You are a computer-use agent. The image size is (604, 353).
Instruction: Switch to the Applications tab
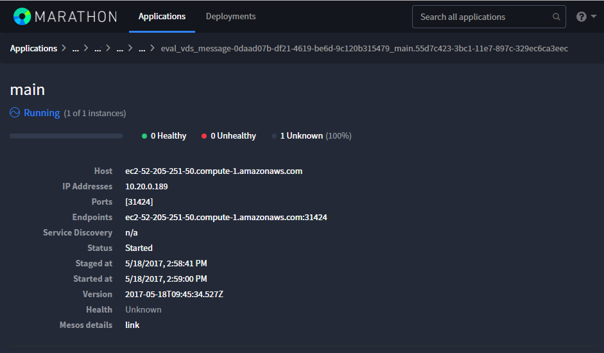pyautogui.click(x=162, y=17)
